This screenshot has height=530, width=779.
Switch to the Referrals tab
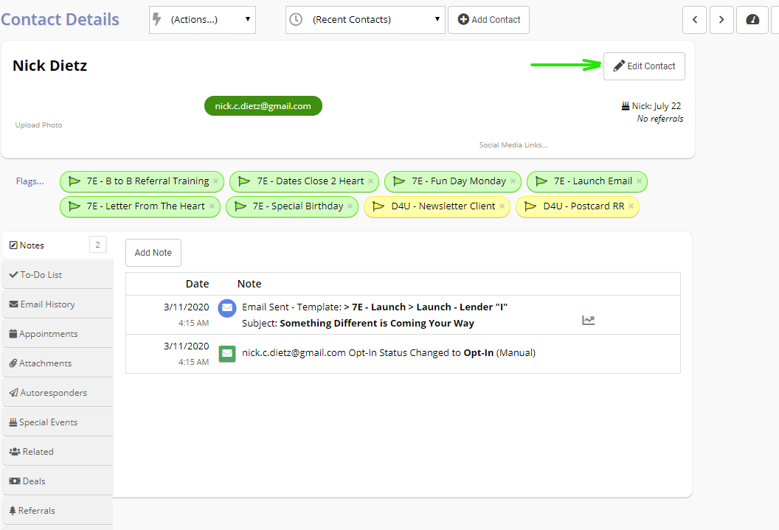(x=58, y=511)
